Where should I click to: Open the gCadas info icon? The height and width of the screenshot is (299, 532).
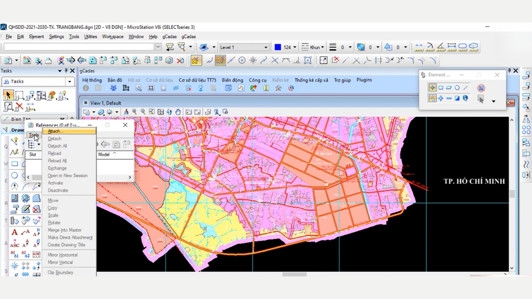pos(86,88)
